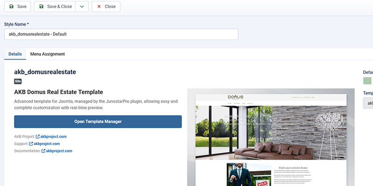The image size is (373, 186).
Task: Open the Menu Assignment tab
Action: pyautogui.click(x=48, y=54)
